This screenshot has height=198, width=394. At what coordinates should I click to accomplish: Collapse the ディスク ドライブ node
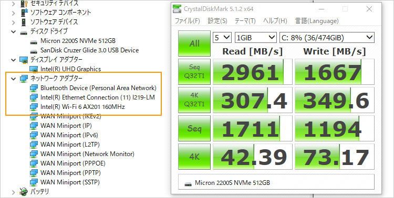tap(13, 32)
